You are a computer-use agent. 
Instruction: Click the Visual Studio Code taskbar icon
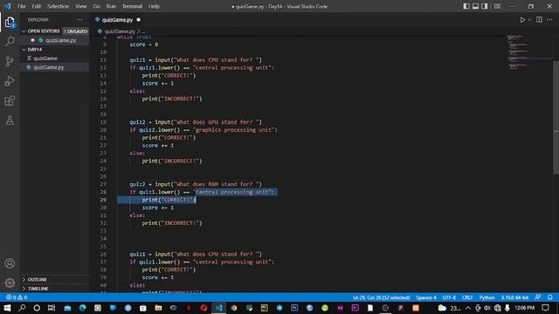pyautogui.click(x=219, y=308)
